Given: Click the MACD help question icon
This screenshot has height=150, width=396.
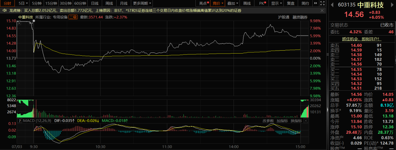Looking at the screenshot, I should click(20, 121).
